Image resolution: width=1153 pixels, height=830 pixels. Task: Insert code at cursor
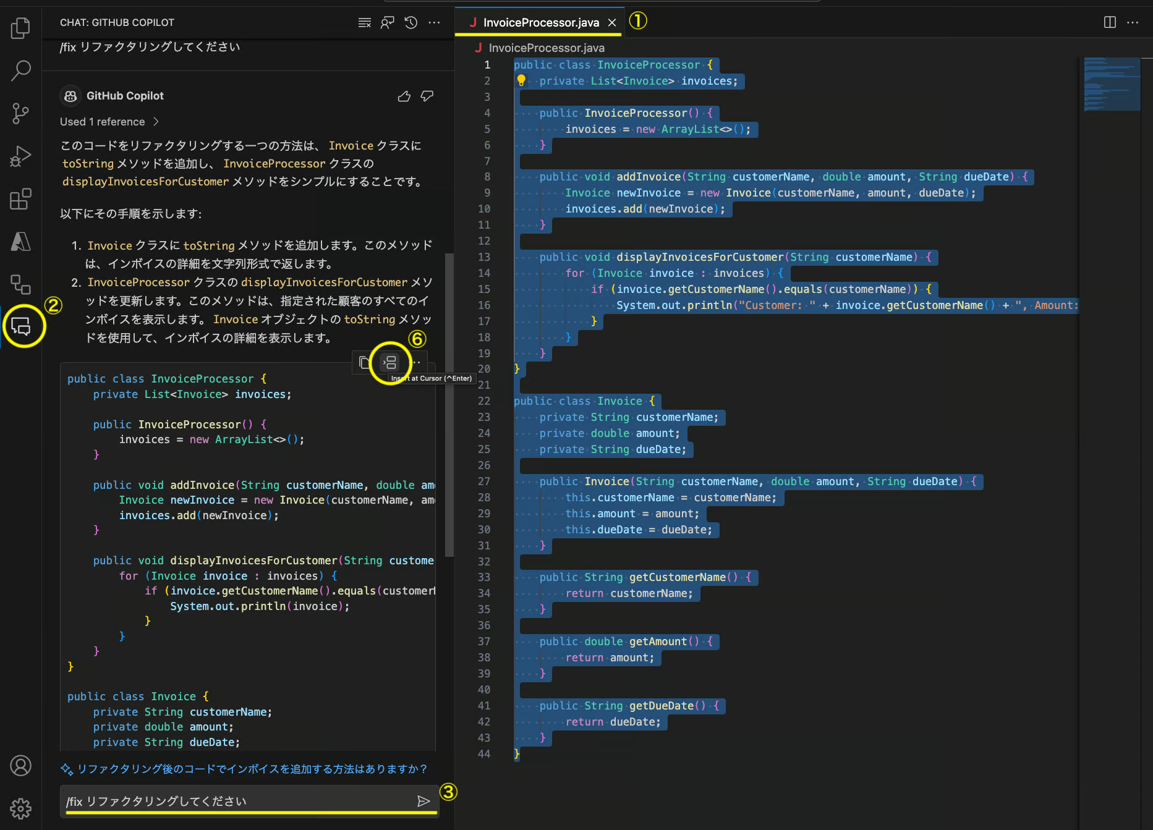point(390,362)
